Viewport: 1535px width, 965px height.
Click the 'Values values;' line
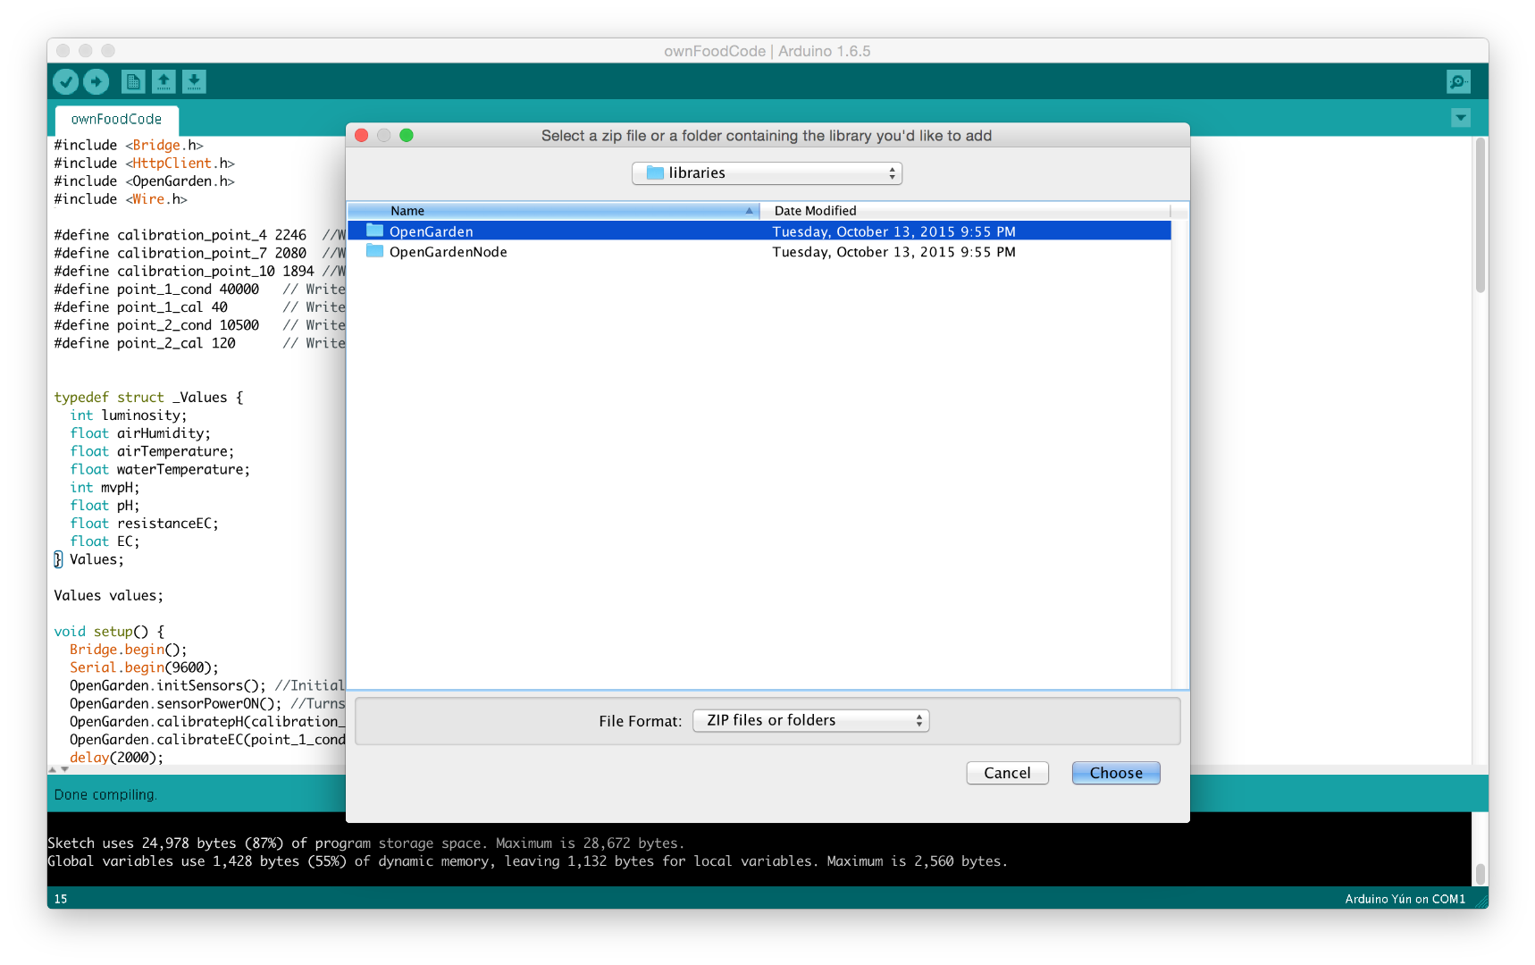pos(108,596)
